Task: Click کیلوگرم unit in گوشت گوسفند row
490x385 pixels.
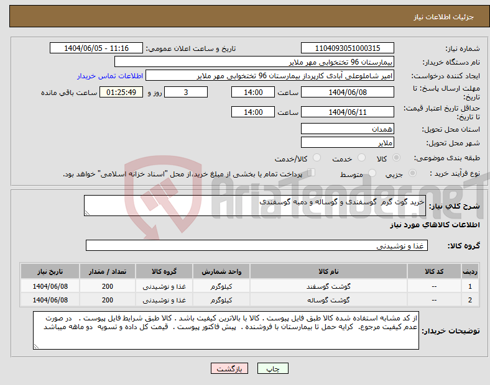Action: 221,286
